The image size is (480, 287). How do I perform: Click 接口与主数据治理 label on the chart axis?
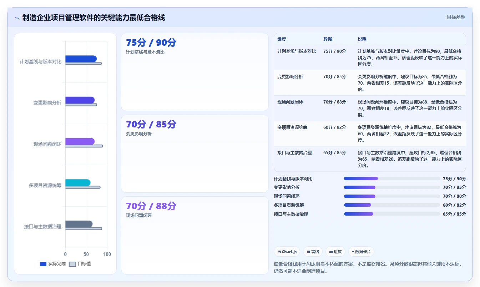click(x=43, y=227)
